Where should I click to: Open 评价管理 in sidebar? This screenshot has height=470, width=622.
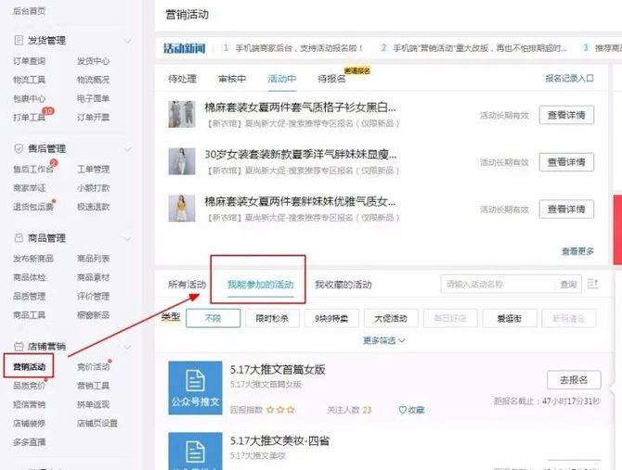(93, 296)
